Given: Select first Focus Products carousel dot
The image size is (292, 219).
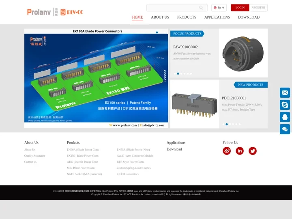Looking at the screenshot, I should 175,73.
